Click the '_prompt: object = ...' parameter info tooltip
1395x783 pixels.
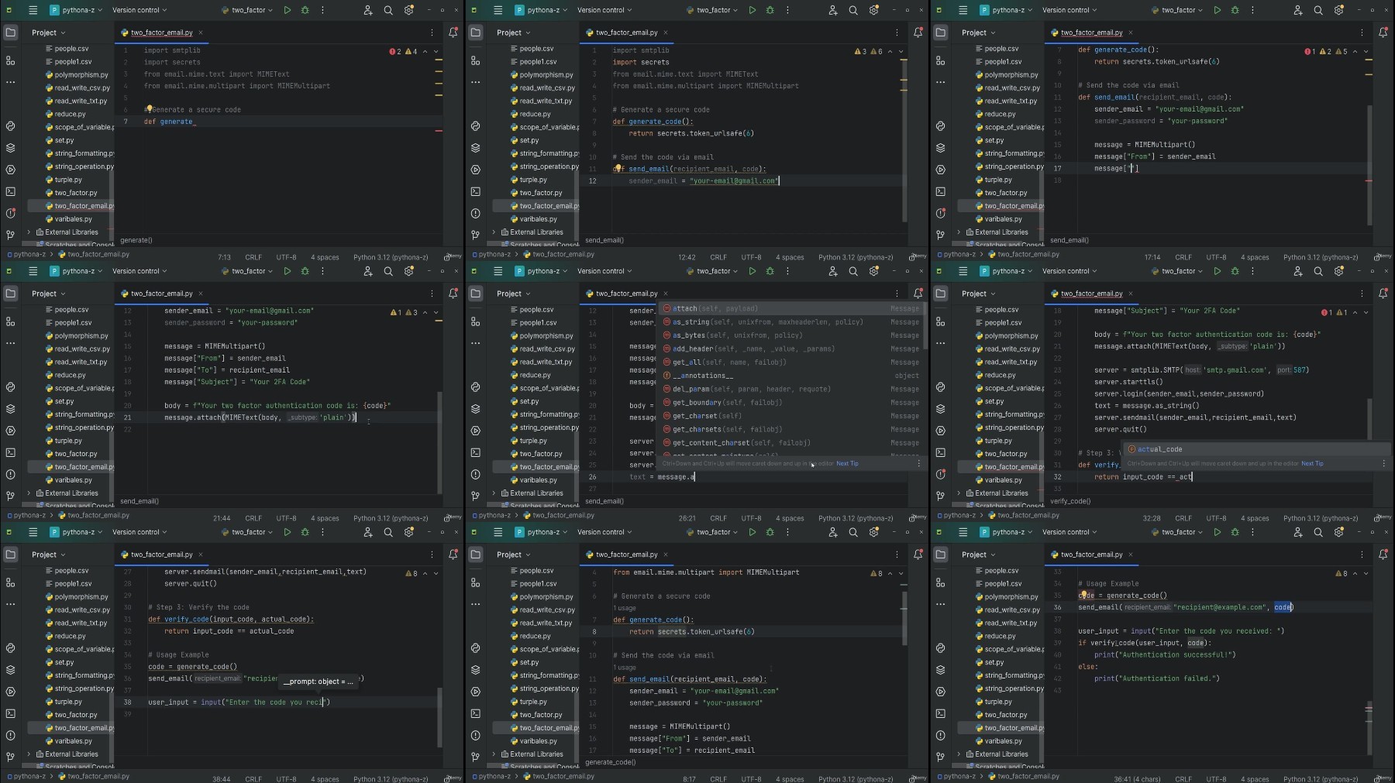318,682
